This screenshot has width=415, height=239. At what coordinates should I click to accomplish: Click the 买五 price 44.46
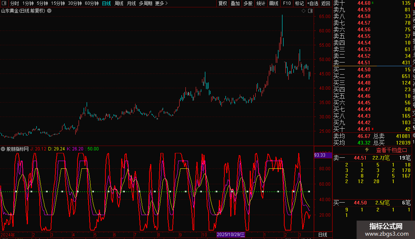(x=364, y=96)
